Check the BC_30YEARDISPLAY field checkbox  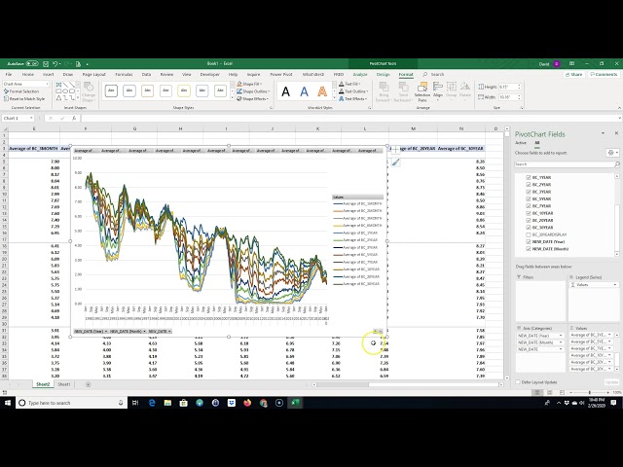point(529,234)
